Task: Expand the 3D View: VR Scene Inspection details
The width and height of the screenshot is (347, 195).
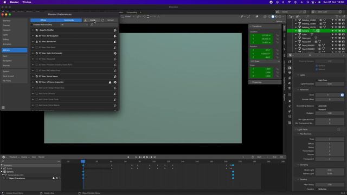Action: [33, 82]
